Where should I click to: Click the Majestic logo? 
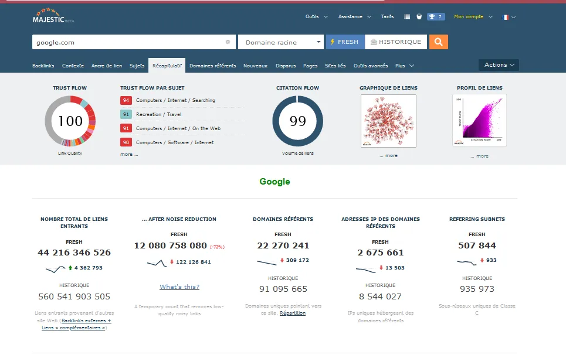tap(53, 15)
